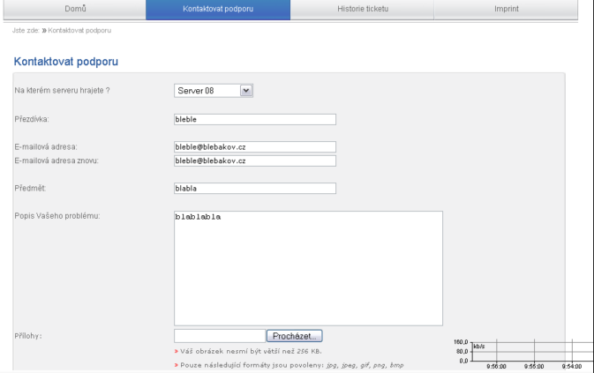This screenshot has height=373, width=594.
Task: Focus the Přezdívka field containing bleble
Action: [x=255, y=120]
